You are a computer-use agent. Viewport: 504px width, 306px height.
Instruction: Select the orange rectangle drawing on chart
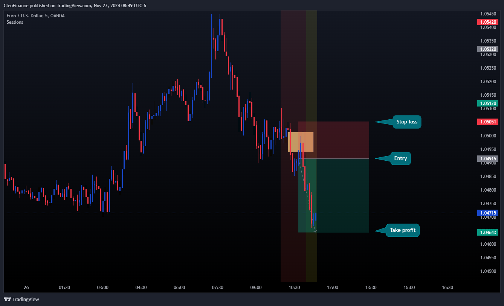(301, 142)
